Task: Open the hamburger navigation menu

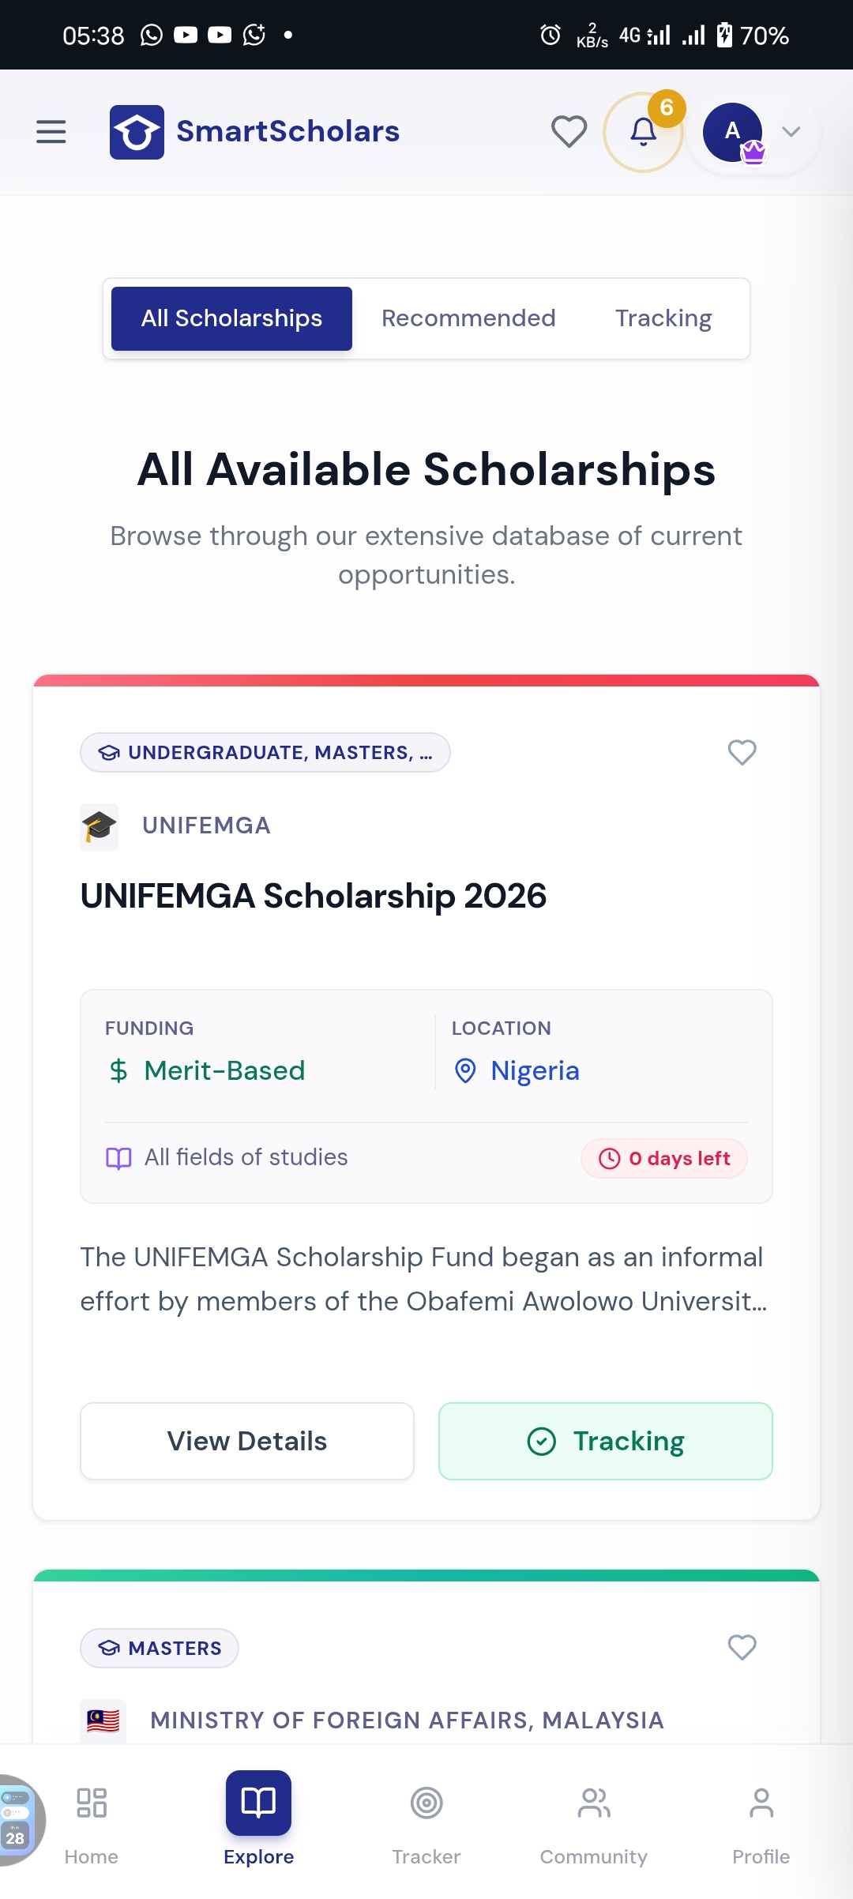Action: point(51,132)
